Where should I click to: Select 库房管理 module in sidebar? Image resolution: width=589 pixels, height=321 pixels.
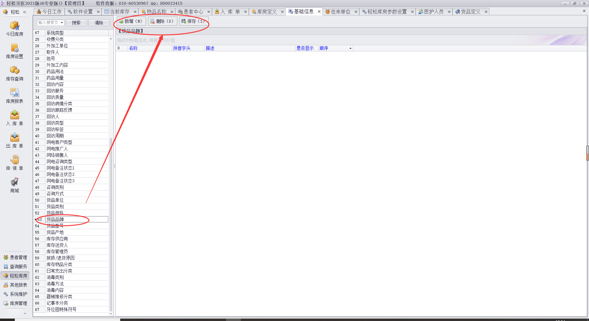[x=15, y=303]
